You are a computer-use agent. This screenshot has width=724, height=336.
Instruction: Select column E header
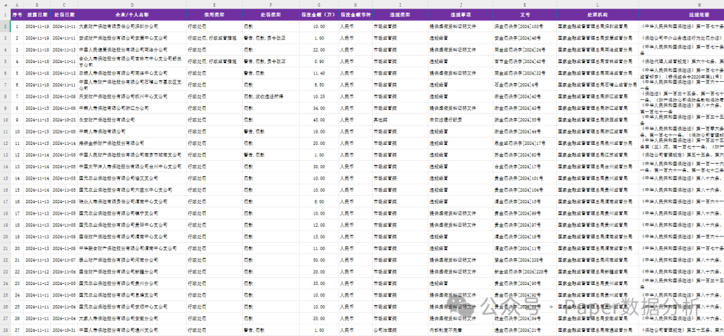pyautogui.click(x=215, y=5)
